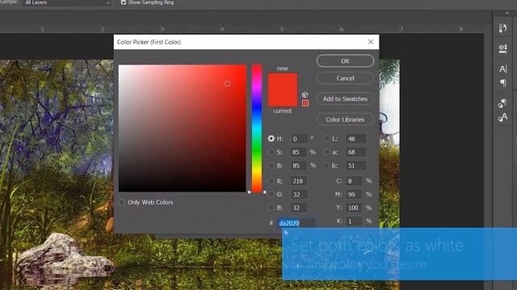Open the Sample All Layers dropdown

[x=66, y=2]
